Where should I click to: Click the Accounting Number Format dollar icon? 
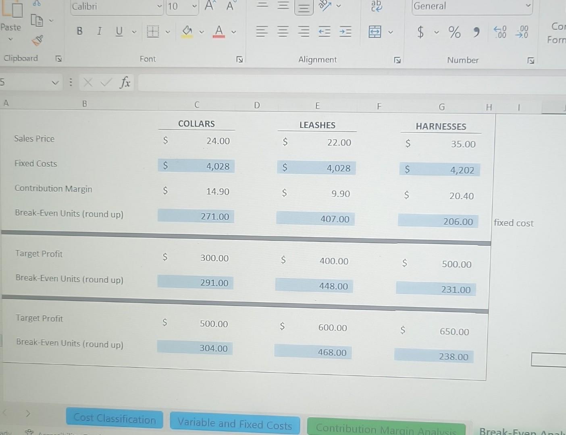coord(420,32)
